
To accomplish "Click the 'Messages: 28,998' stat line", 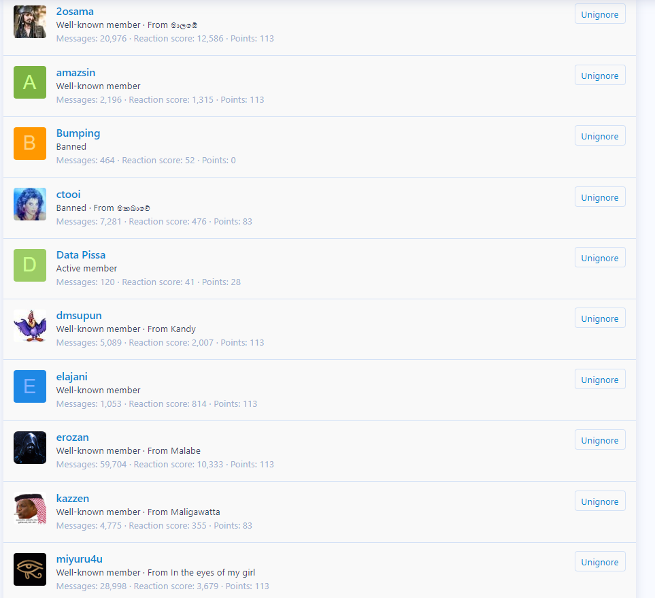I will tap(163, 586).
